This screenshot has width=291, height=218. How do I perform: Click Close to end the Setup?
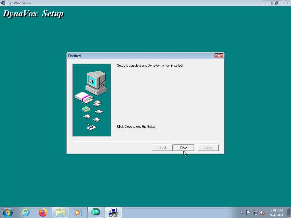183,148
